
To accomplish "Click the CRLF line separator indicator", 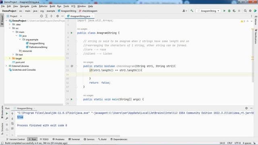I will click(x=229, y=143).
